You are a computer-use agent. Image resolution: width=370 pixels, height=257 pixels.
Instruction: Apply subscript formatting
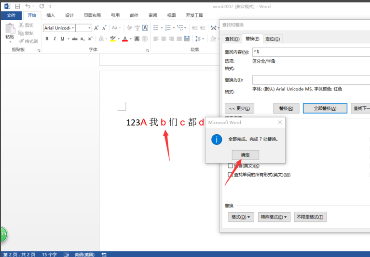82,39
